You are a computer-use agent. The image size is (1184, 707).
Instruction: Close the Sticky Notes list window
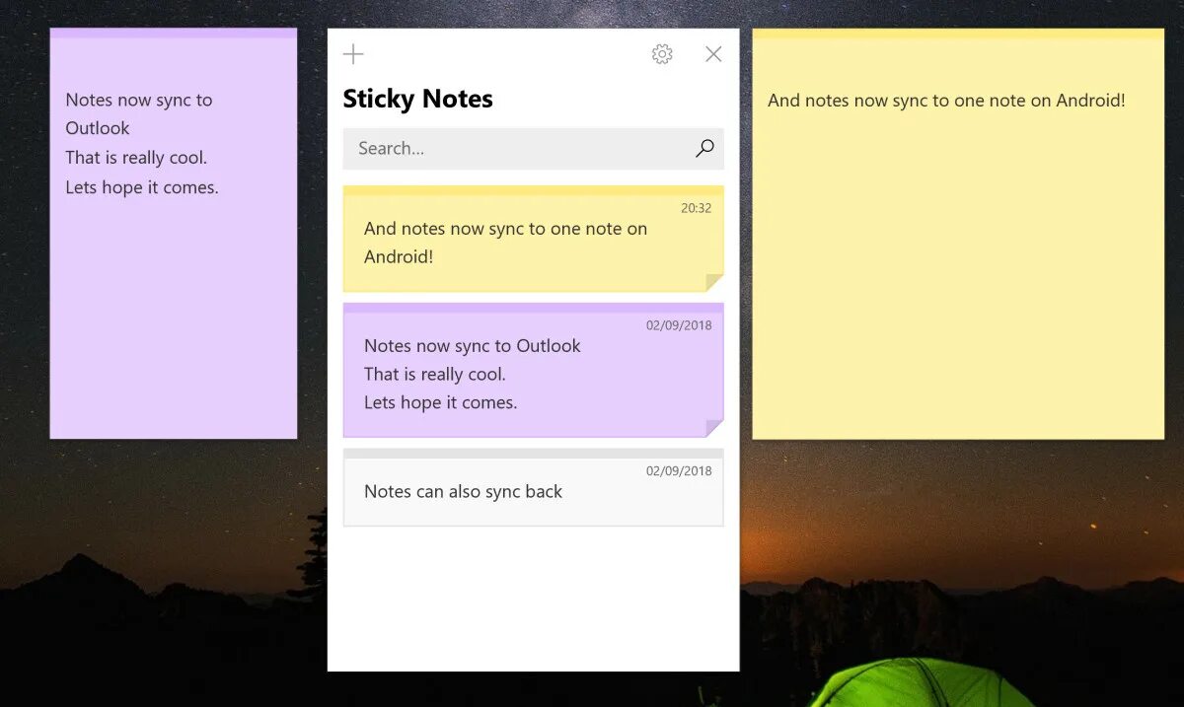click(713, 54)
